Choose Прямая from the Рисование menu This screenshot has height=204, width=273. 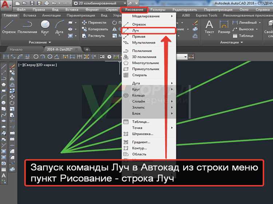(x=149, y=37)
